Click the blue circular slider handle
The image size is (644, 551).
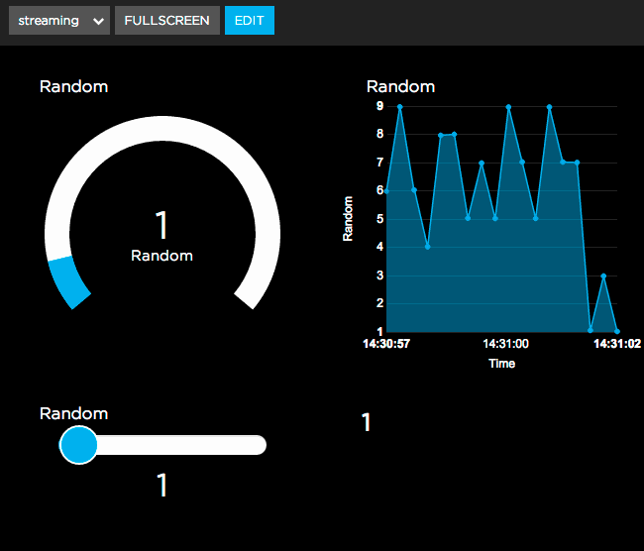tap(79, 444)
